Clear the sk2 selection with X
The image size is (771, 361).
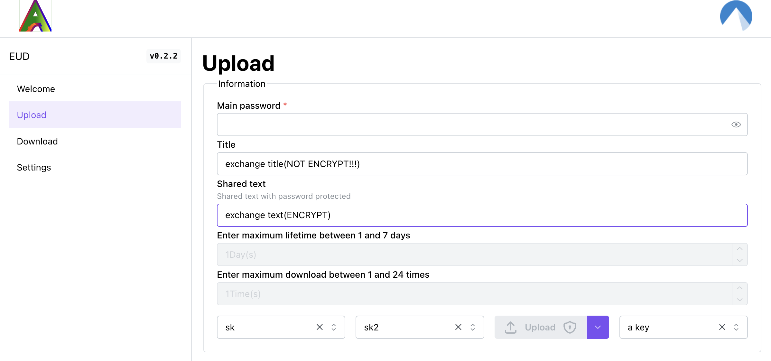[458, 327]
